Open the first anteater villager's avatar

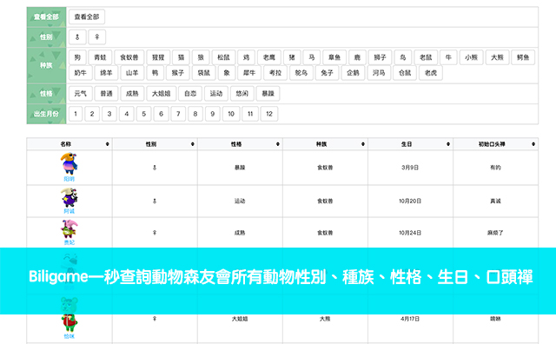click(69, 163)
